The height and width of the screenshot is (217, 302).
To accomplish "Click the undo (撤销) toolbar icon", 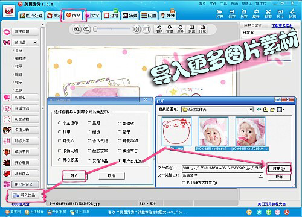I will pyautogui.click(x=159, y=29).
